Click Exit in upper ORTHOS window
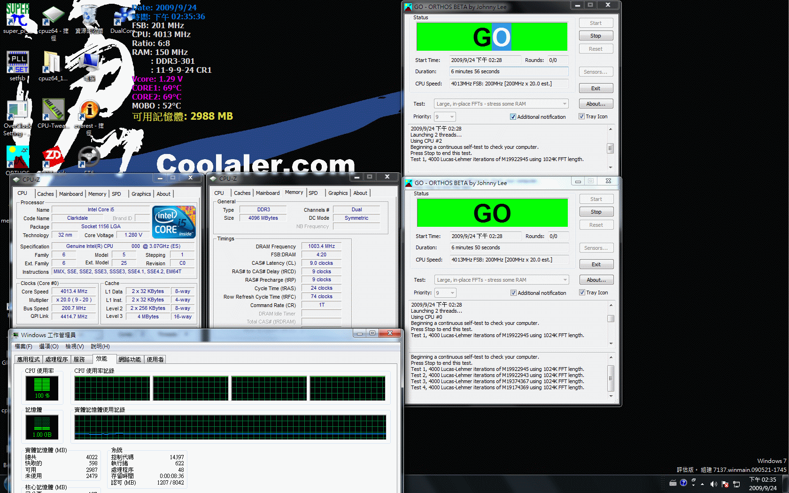Image resolution: width=789 pixels, height=493 pixels. pos(596,88)
